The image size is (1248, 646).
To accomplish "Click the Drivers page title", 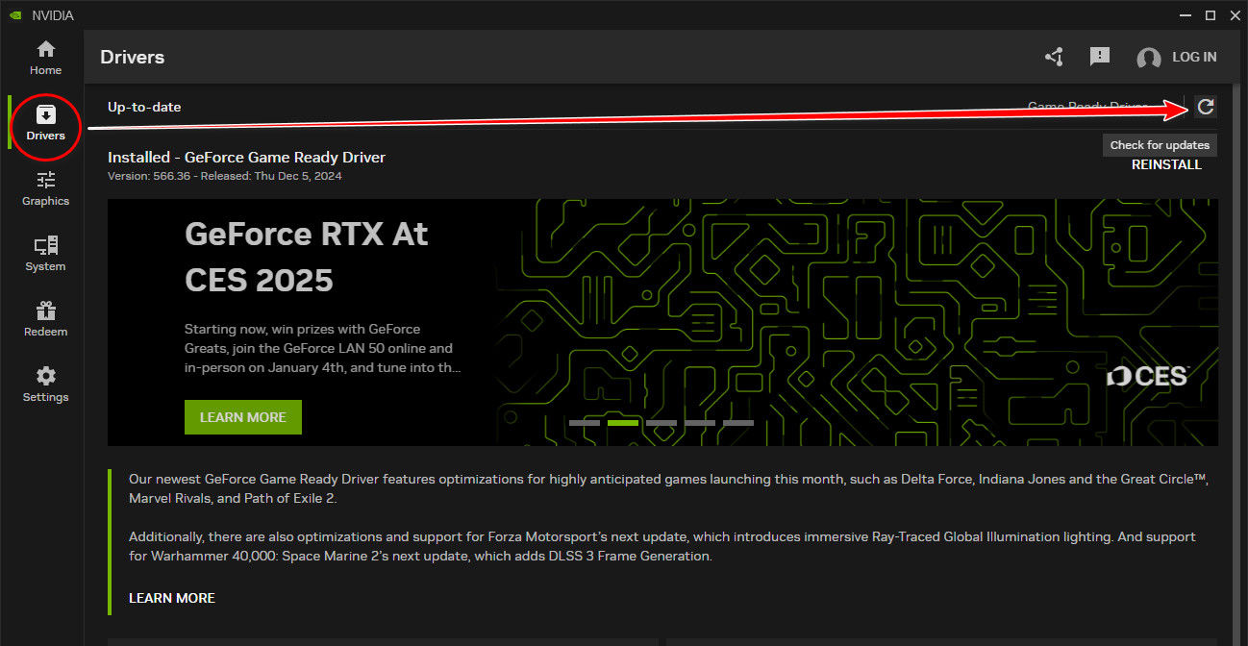I will click(x=133, y=57).
